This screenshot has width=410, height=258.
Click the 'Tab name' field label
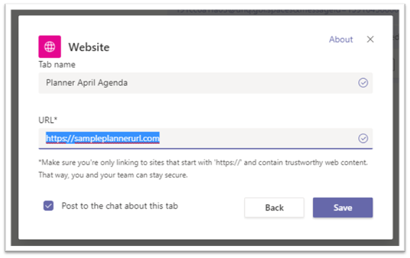click(x=57, y=64)
